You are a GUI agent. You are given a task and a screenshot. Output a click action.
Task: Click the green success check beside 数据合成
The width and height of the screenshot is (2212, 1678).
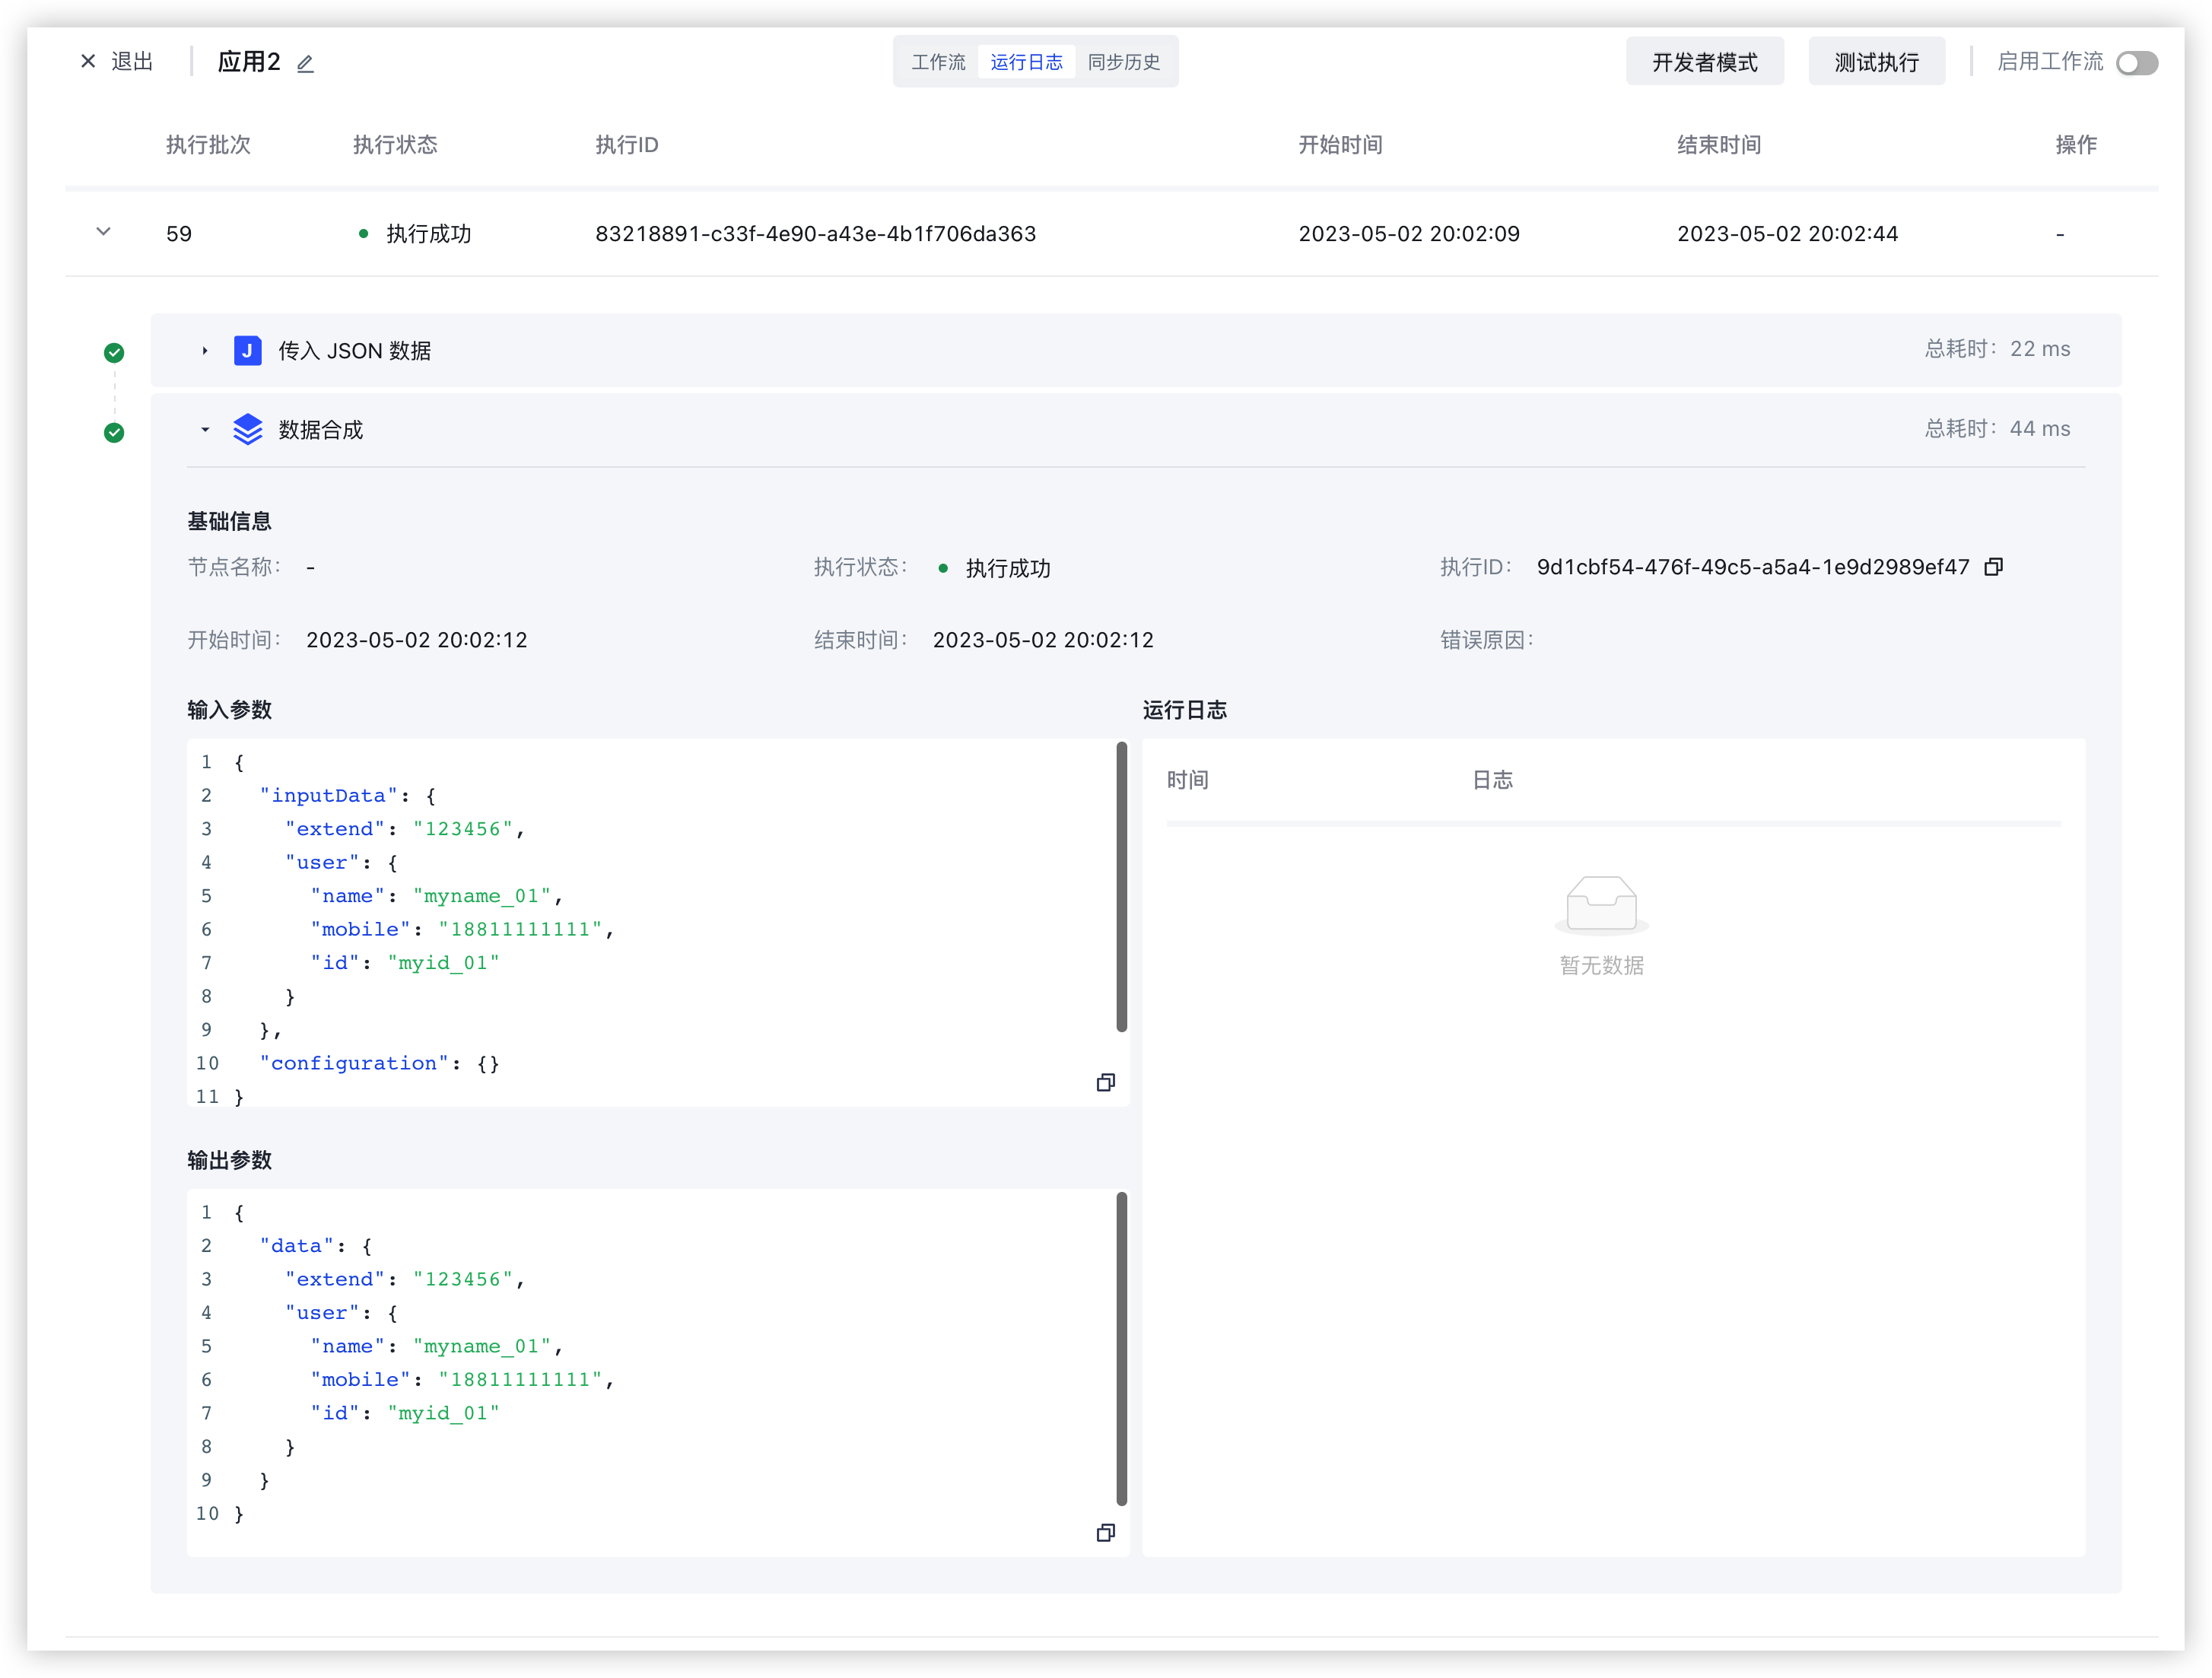(x=114, y=433)
